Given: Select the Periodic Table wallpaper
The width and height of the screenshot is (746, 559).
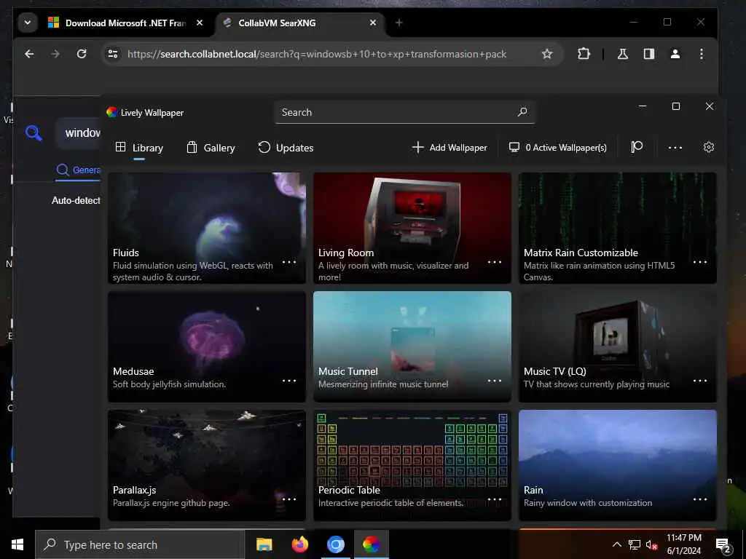Looking at the screenshot, I should [x=412, y=465].
